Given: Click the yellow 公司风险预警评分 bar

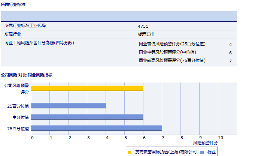Looking at the screenshot, I should click(87, 88).
